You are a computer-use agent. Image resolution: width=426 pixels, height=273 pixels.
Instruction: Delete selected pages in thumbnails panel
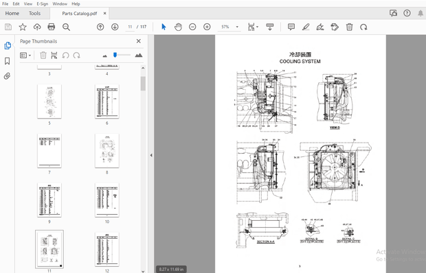tap(43, 56)
